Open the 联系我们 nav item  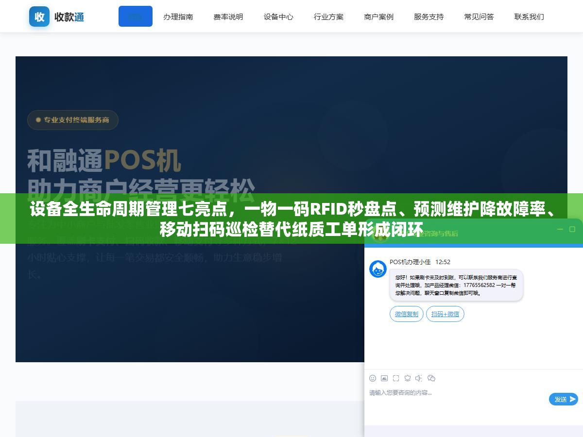(529, 17)
